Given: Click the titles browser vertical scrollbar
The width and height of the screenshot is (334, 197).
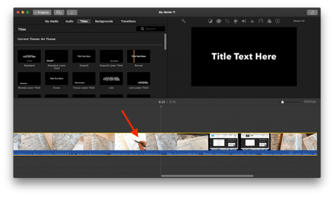Looking at the screenshot, I should pyautogui.click(x=165, y=42).
